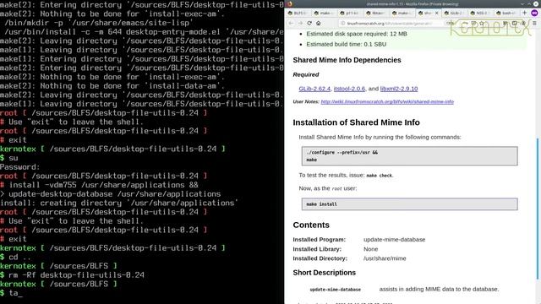Click the Firefox page vertical scrollbar
Screen dimensions: 541x304
coord(538,209)
